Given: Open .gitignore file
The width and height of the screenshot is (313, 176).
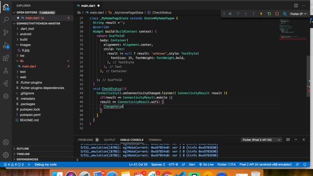Looking at the screenshot, I should [27, 93].
